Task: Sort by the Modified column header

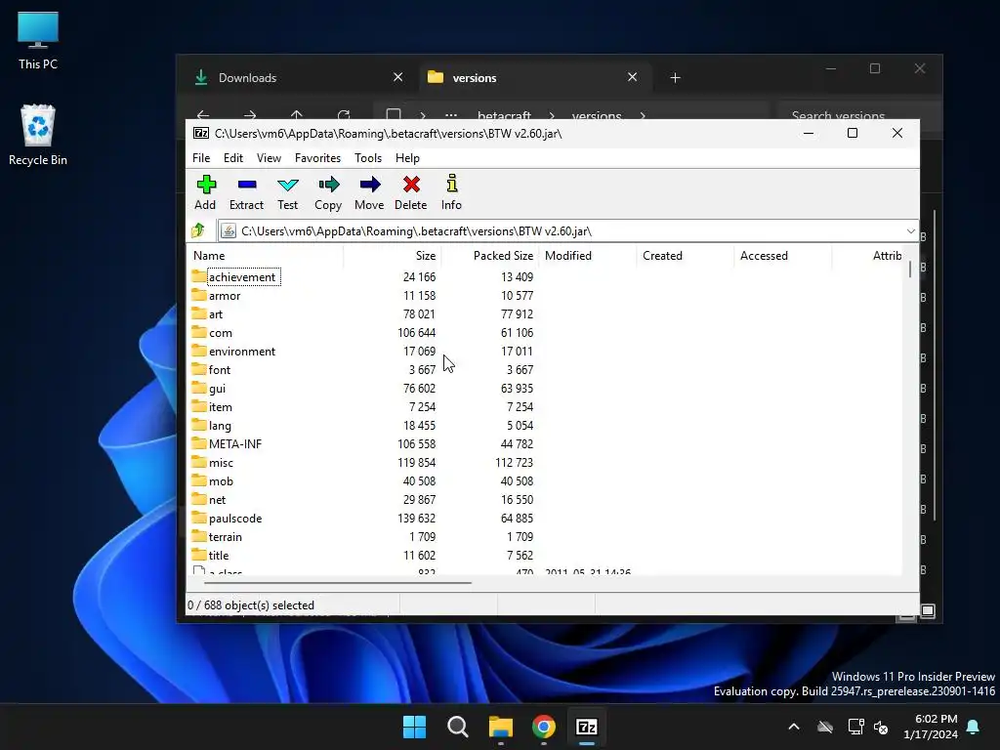Action: click(x=587, y=256)
